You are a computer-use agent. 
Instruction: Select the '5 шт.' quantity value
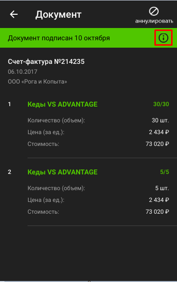[162, 188]
